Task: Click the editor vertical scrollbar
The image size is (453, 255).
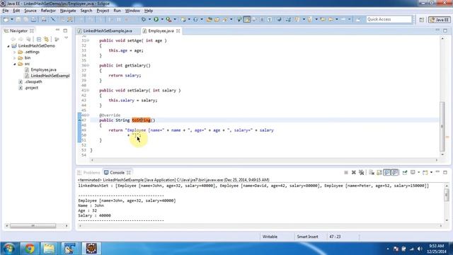Action: [442, 126]
